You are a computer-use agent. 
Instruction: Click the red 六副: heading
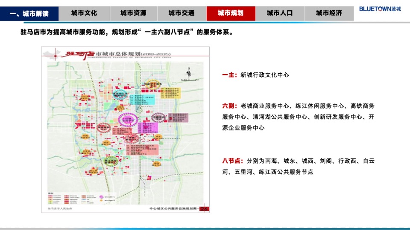tap(229, 106)
